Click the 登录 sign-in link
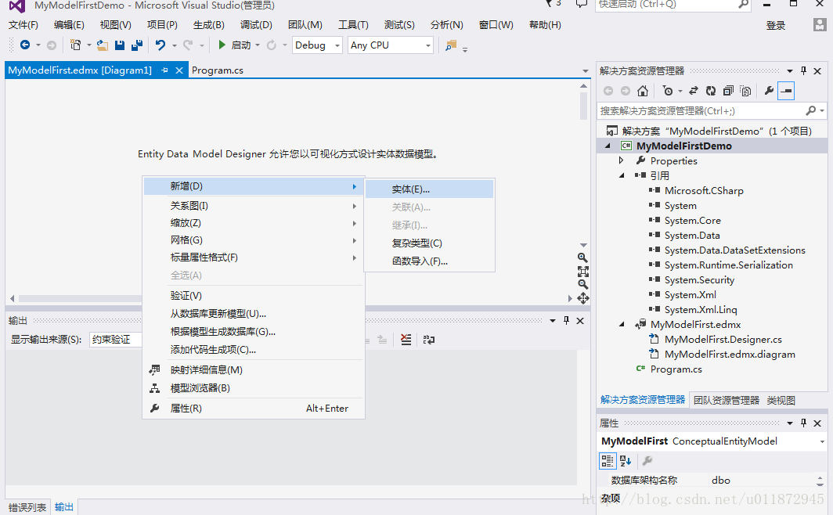The height and width of the screenshot is (515, 833). 776,26
